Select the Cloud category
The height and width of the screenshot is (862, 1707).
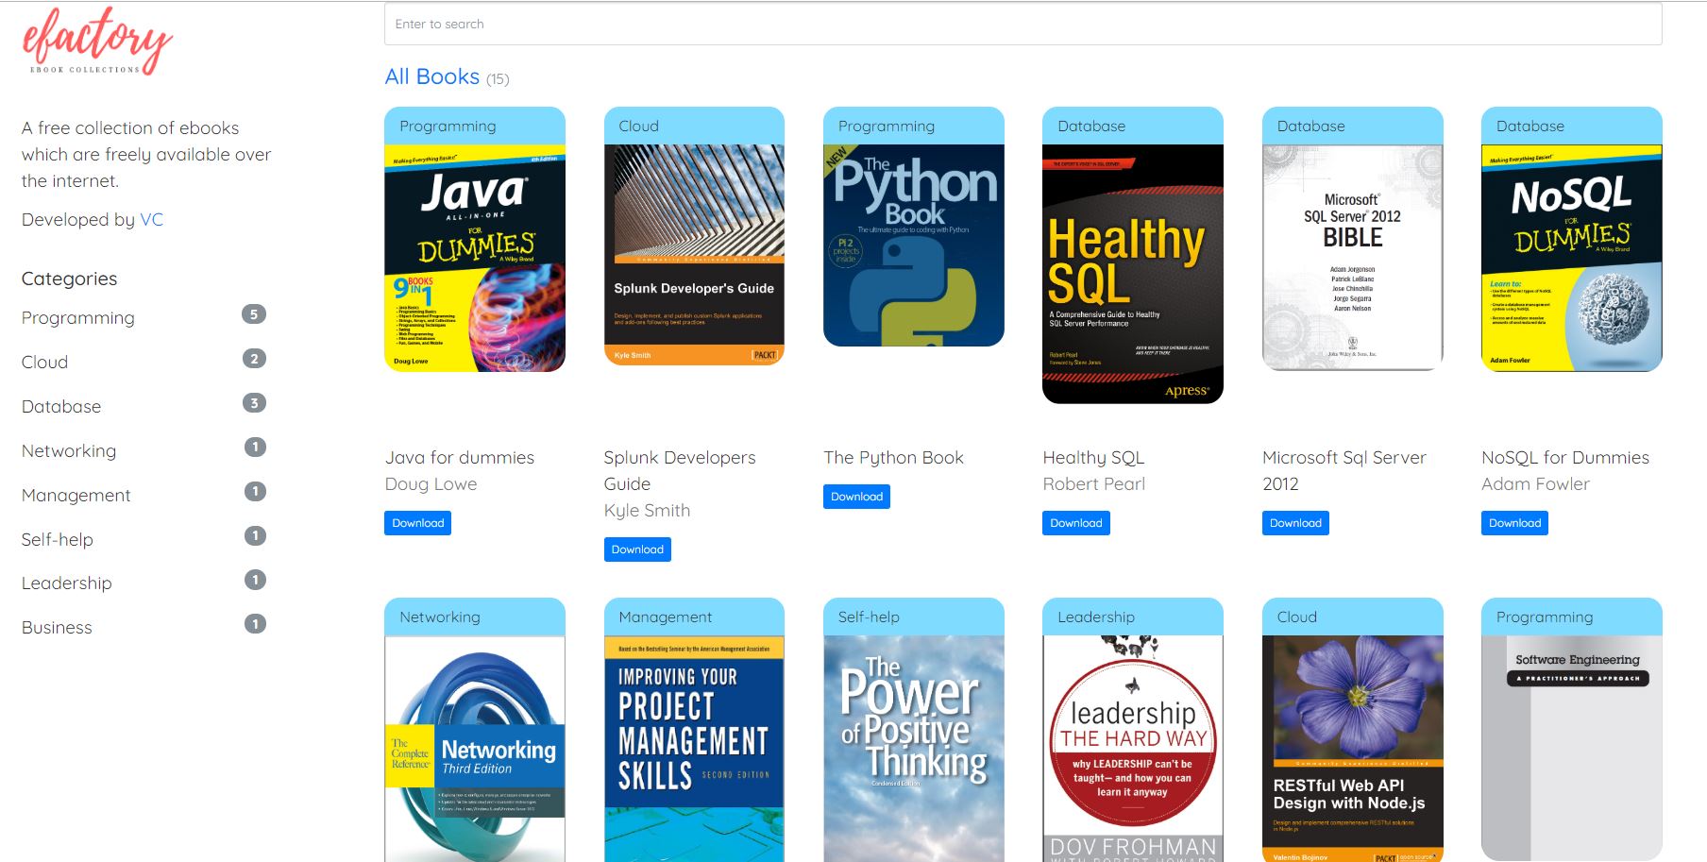pyautogui.click(x=44, y=362)
